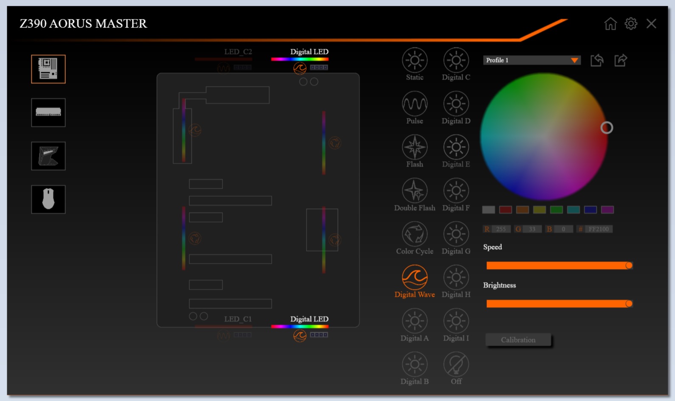
Task: Select the Digital F effect
Action: tap(456, 191)
